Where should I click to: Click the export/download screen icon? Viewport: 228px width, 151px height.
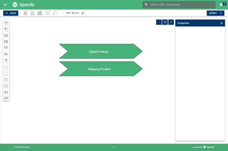(x=48, y=13)
